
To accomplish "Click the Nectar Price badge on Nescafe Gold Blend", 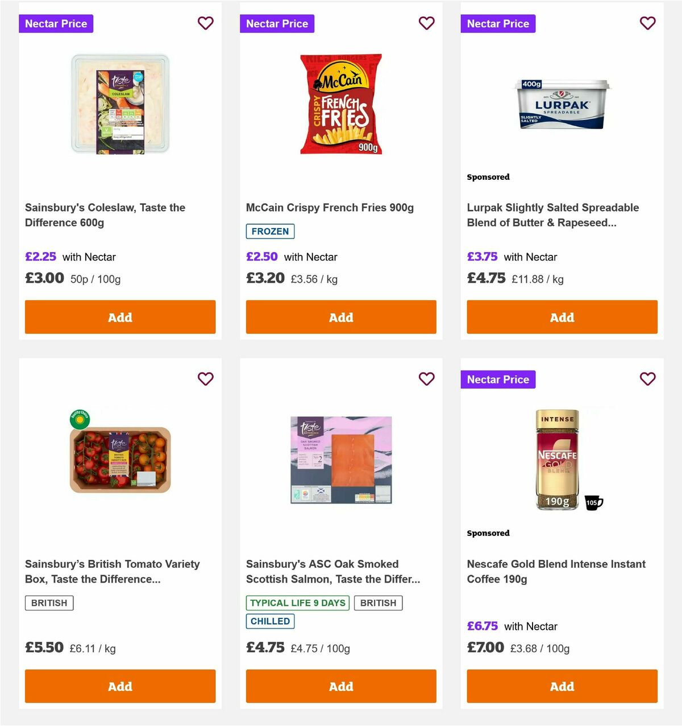I will pyautogui.click(x=498, y=379).
